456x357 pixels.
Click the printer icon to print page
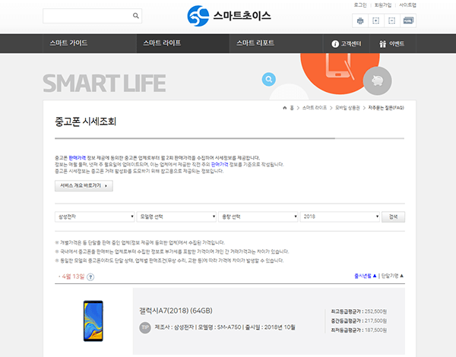click(361, 21)
